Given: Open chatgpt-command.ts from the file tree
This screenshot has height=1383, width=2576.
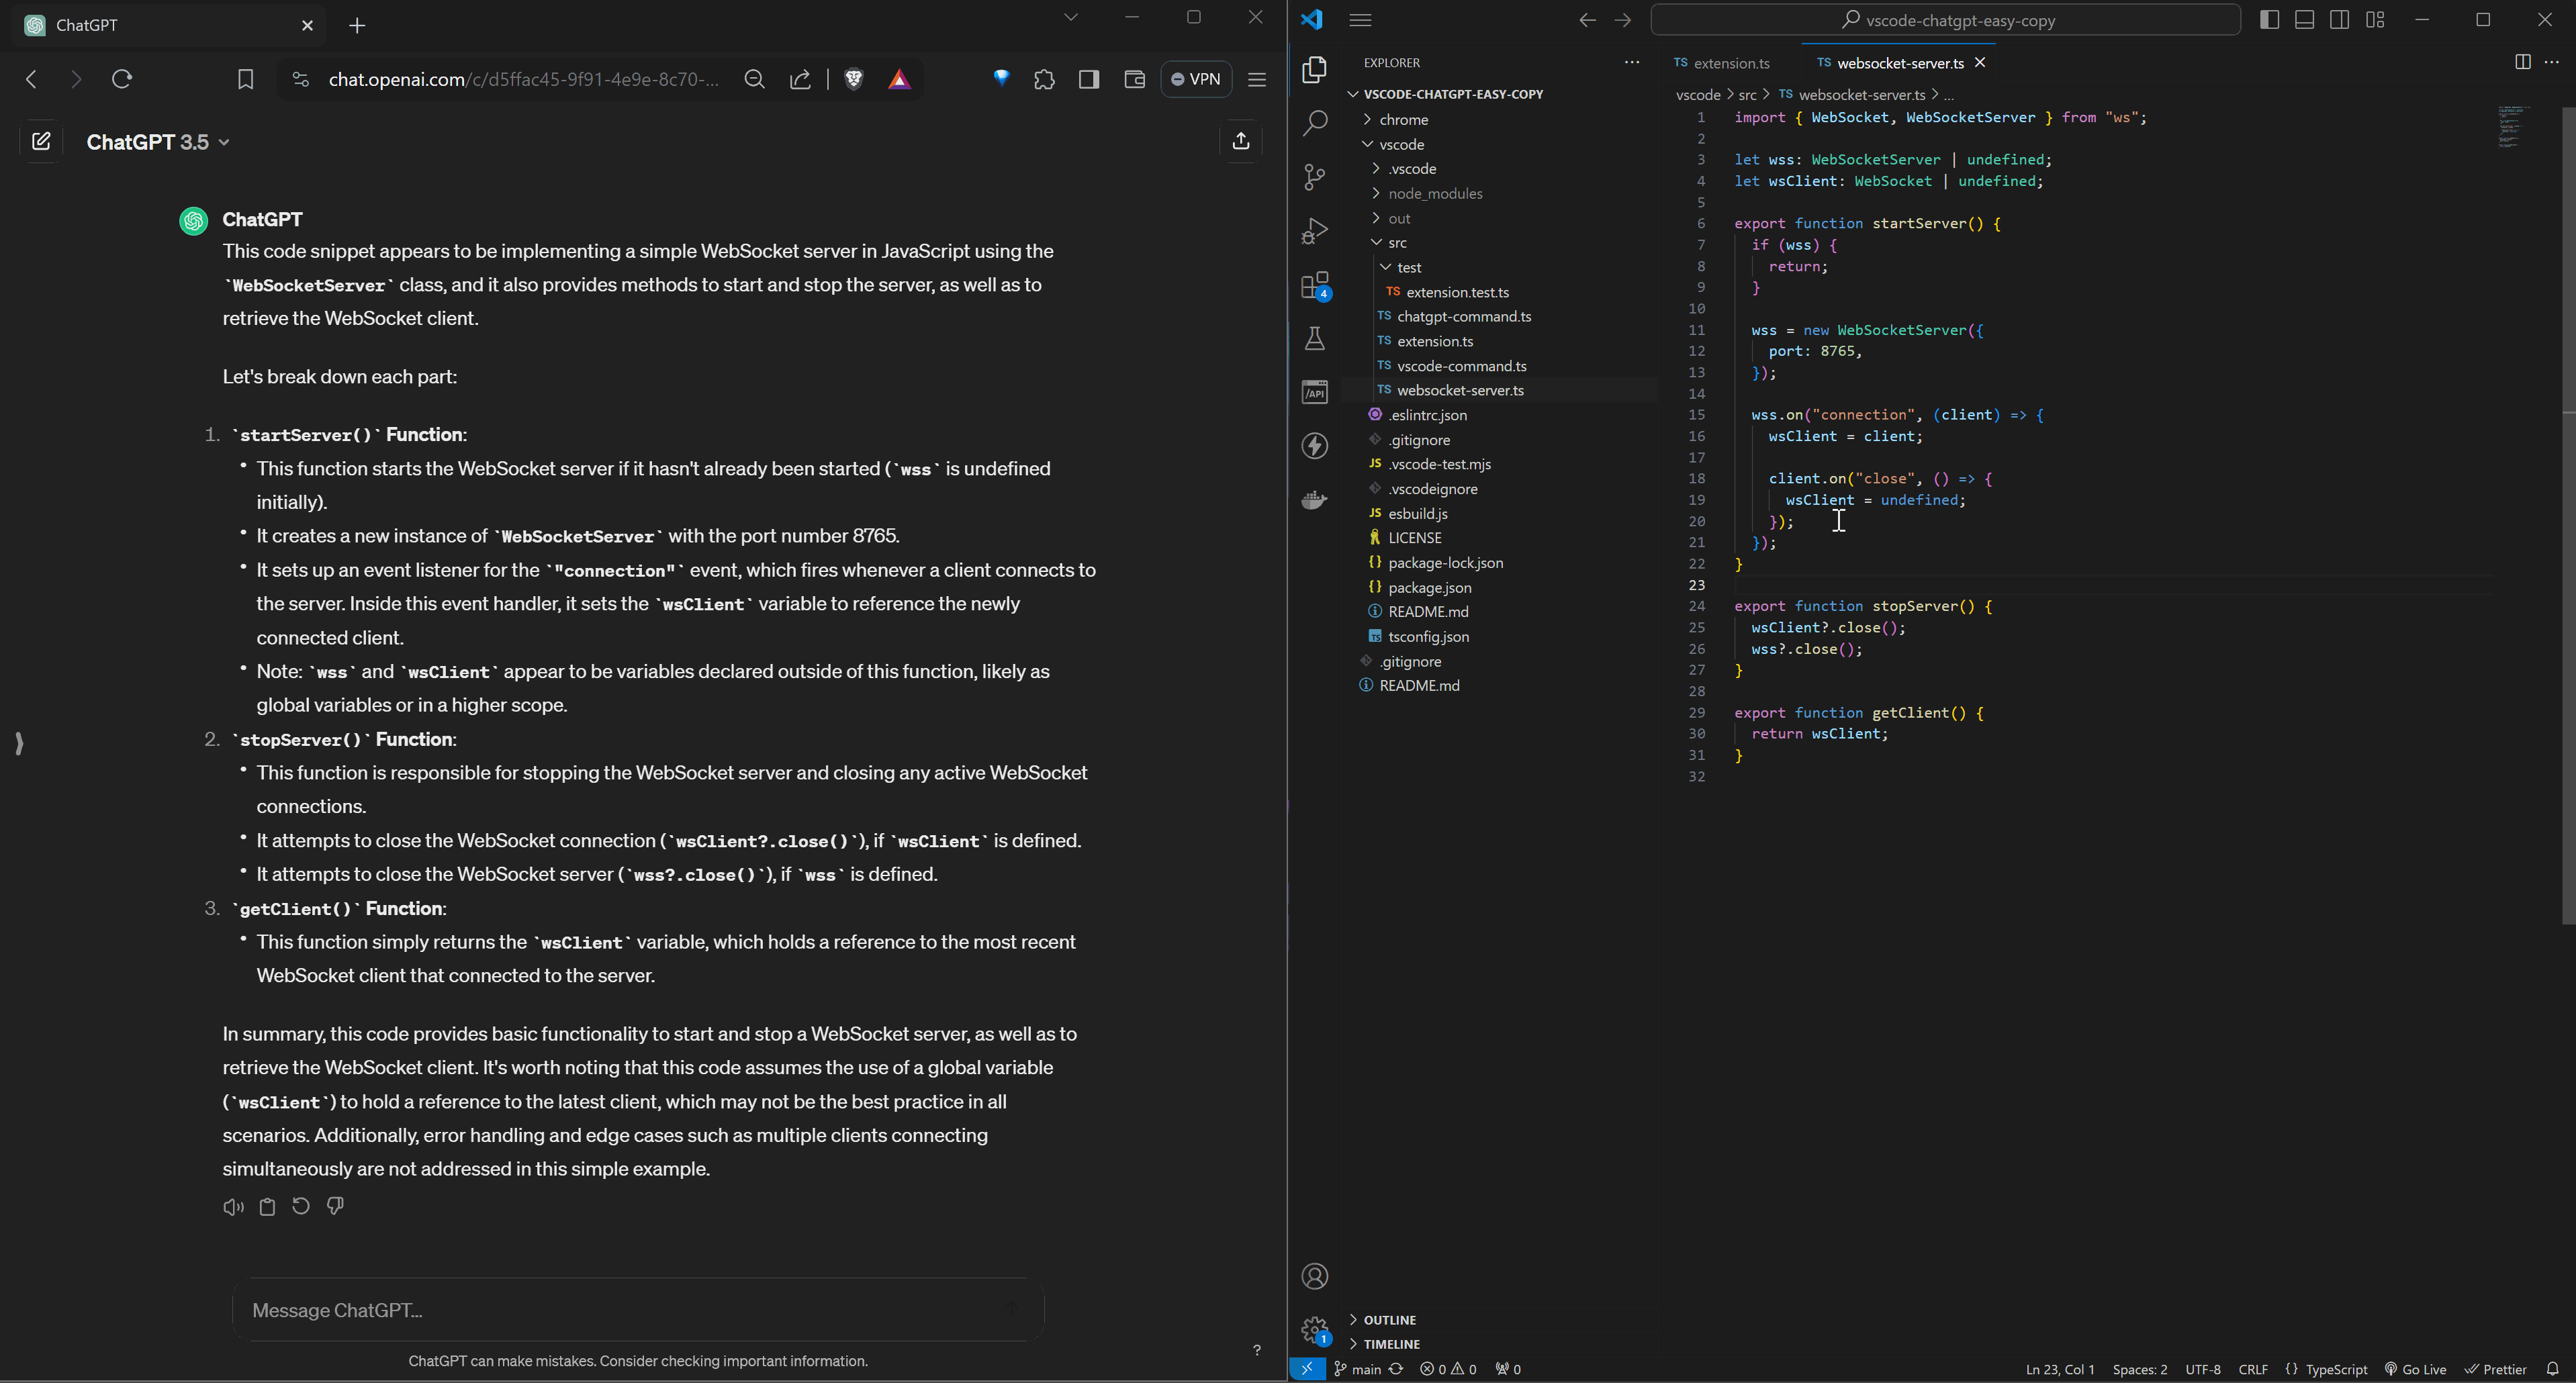Looking at the screenshot, I should 1463,317.
